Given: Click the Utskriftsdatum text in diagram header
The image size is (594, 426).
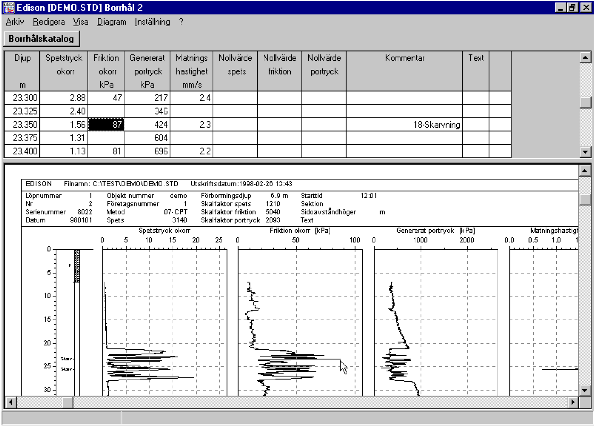Looking at the screenshot, I should (241, 184).
